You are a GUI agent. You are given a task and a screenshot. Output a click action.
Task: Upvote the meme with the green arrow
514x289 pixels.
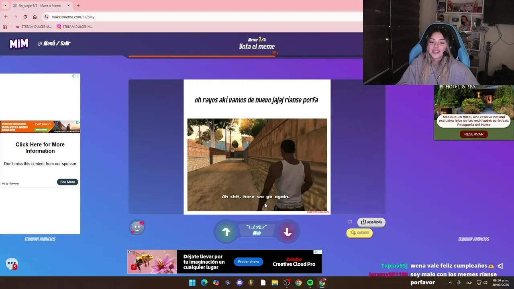point(226,232)
